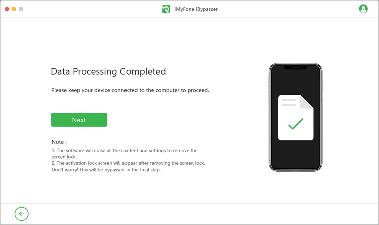Screen dimensions: 379x225
Task: Click the notch of the iPhone illustration
Action: 295,67
